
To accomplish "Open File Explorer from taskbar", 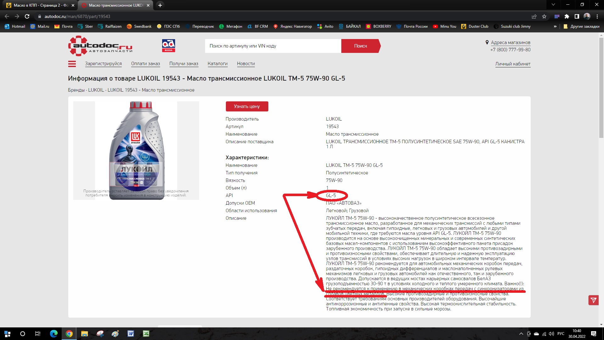I will click(84, 334).
